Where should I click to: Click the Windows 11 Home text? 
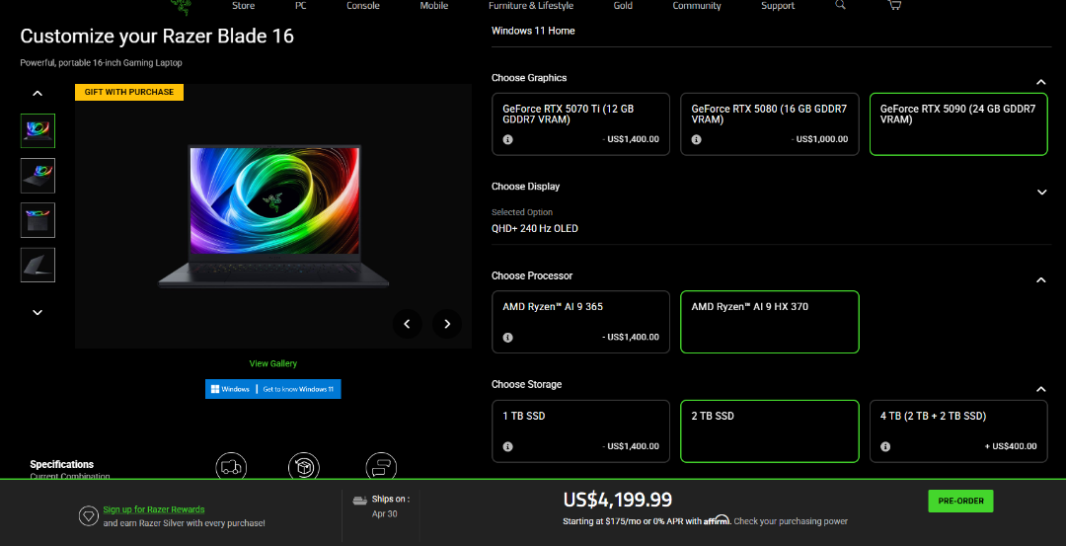(x=533, y=31)
